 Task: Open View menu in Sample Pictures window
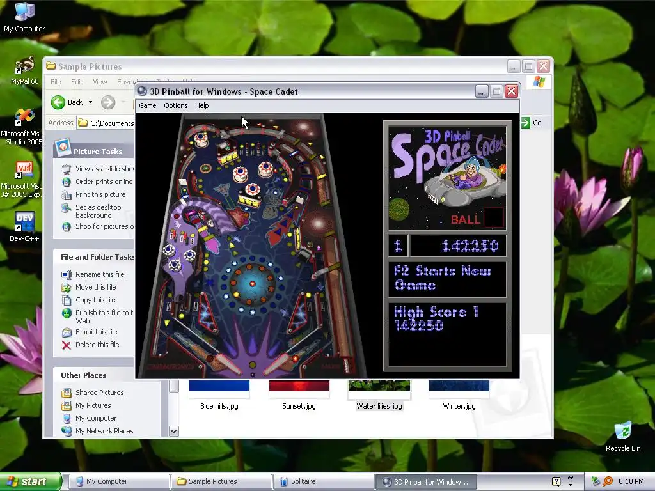point(100,82)
